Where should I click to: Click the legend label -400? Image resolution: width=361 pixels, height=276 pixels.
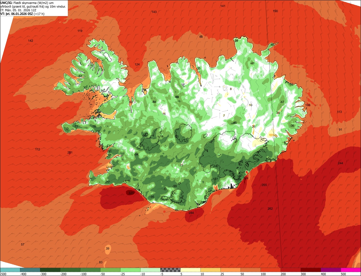click(23, 274)
